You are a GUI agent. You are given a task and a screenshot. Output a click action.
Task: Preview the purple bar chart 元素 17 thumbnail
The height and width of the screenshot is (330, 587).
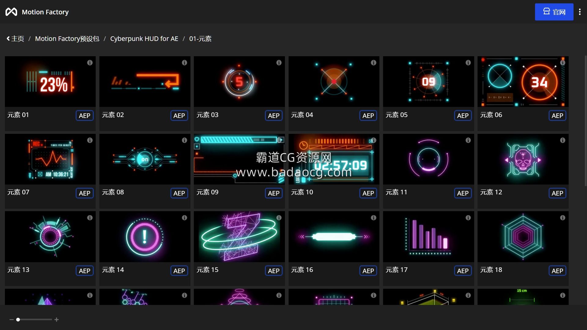pos(429,237)
